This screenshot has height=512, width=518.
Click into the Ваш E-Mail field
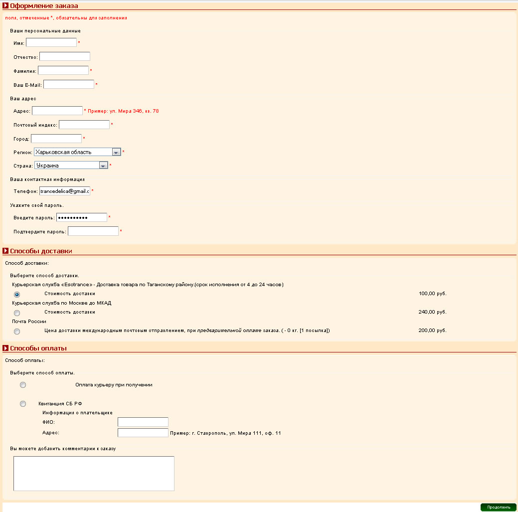tap(69, 84)
